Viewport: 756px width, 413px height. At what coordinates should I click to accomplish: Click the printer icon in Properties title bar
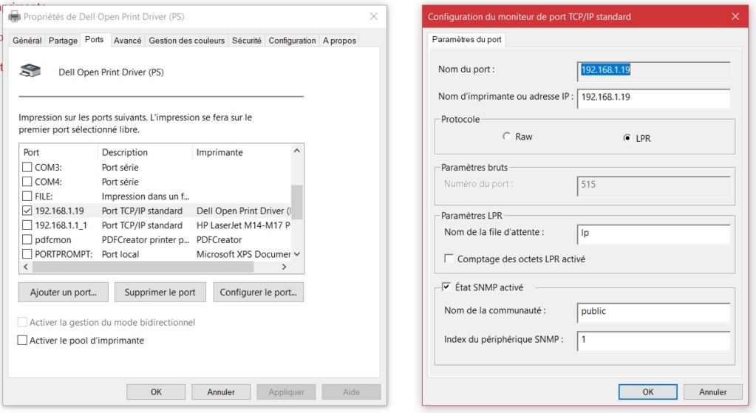click(15, 17)
